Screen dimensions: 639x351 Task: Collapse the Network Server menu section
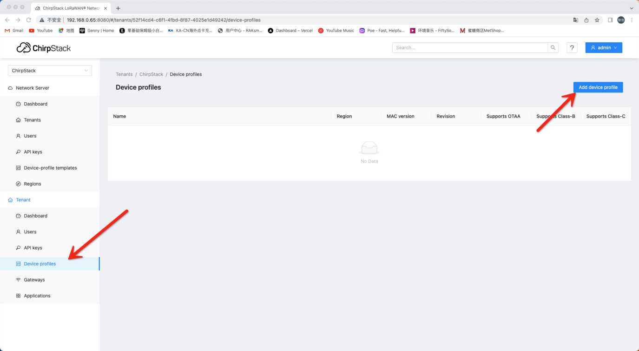33,88
